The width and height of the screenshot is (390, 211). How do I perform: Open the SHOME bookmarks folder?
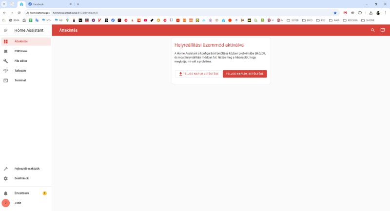[x=368, y=20]
